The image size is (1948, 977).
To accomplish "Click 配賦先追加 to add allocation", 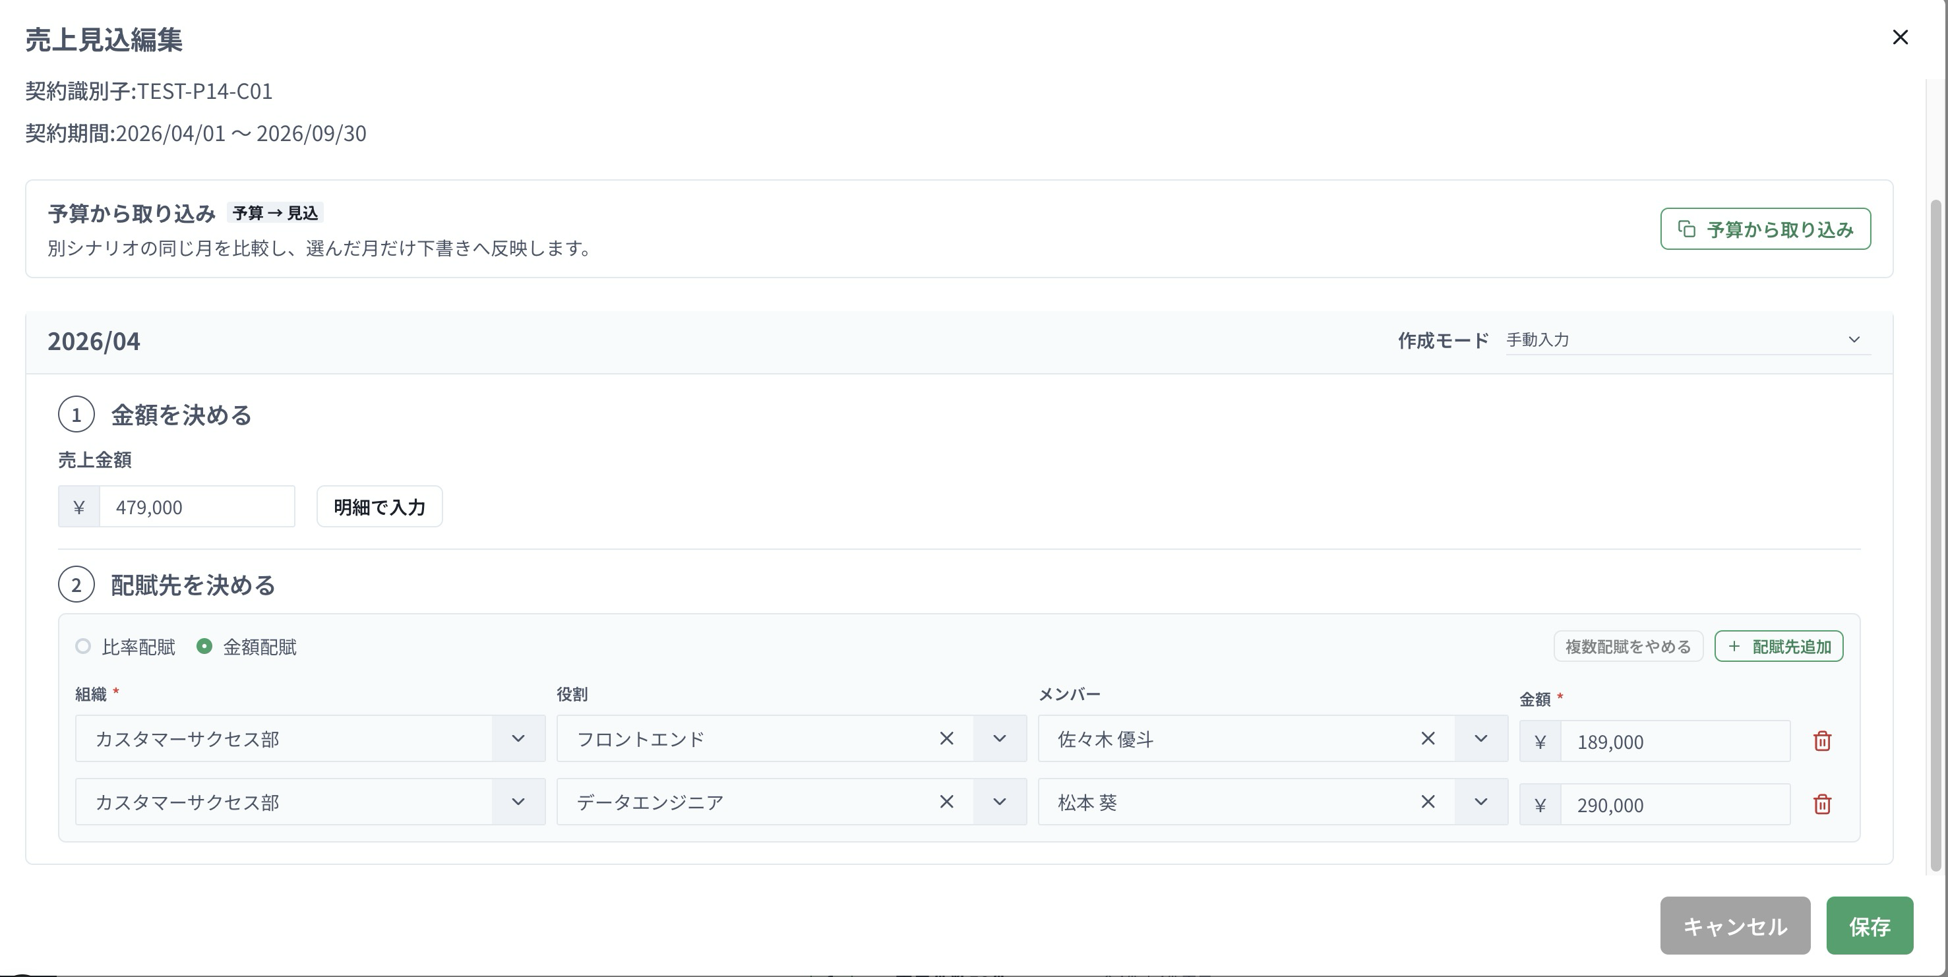I will pos(1779,647).
